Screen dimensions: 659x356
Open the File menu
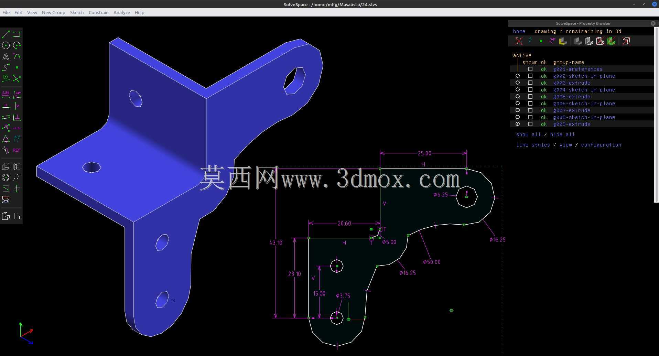(x=6, y=12)
